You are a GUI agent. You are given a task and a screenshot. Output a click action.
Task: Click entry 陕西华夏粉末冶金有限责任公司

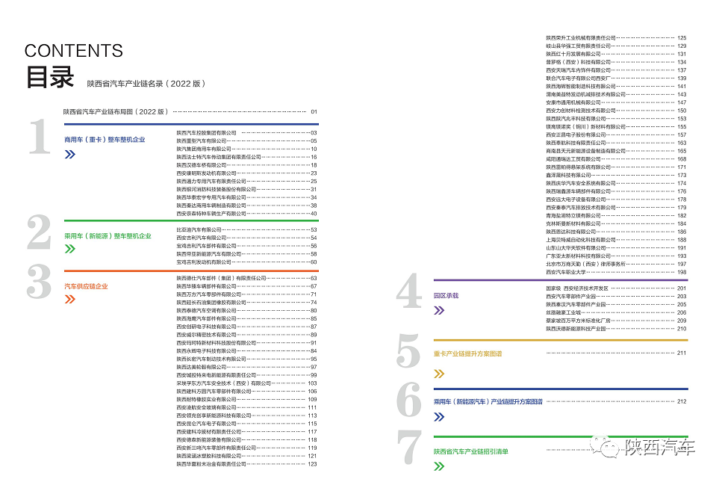pos(211,464)
